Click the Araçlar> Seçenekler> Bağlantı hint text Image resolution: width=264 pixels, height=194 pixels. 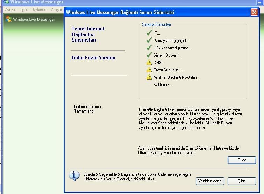tap(137, 177)
